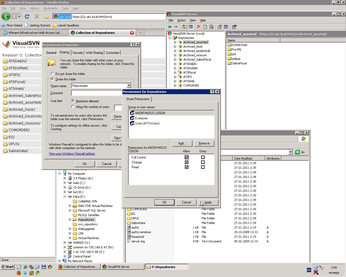Open Firefox Bookmarks menu
Image resolution: width=346 pixels, height=277 pixels.
[50, 8]
